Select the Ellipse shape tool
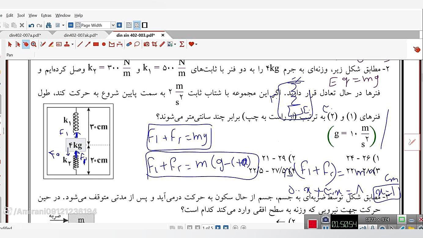This screenshot has height=238, width=423. click(x=104, y=44)
